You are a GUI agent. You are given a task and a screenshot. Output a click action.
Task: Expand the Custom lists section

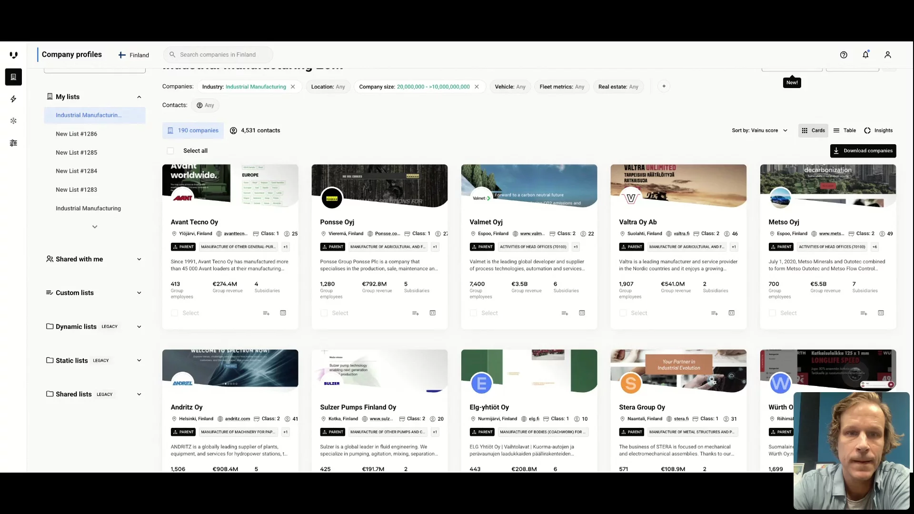point(139,293)
